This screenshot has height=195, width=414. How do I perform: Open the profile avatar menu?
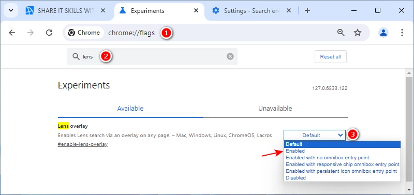383,33
